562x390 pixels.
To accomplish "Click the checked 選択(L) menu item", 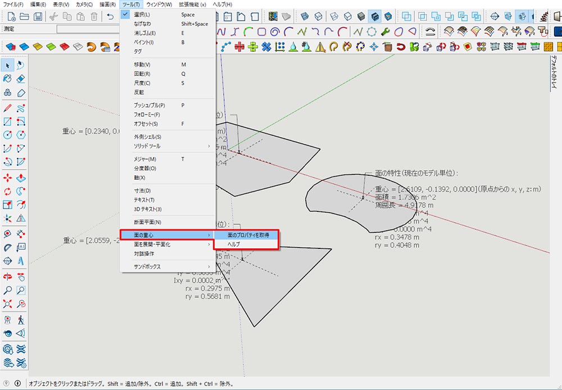I will pos(167,15).
